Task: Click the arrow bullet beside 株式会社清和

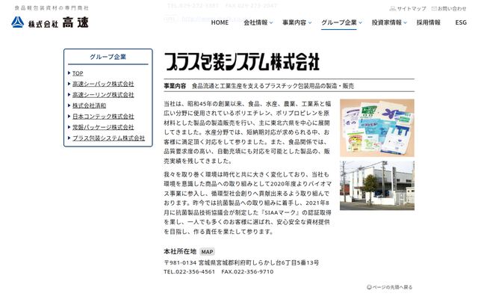Action: coord(69,105)
